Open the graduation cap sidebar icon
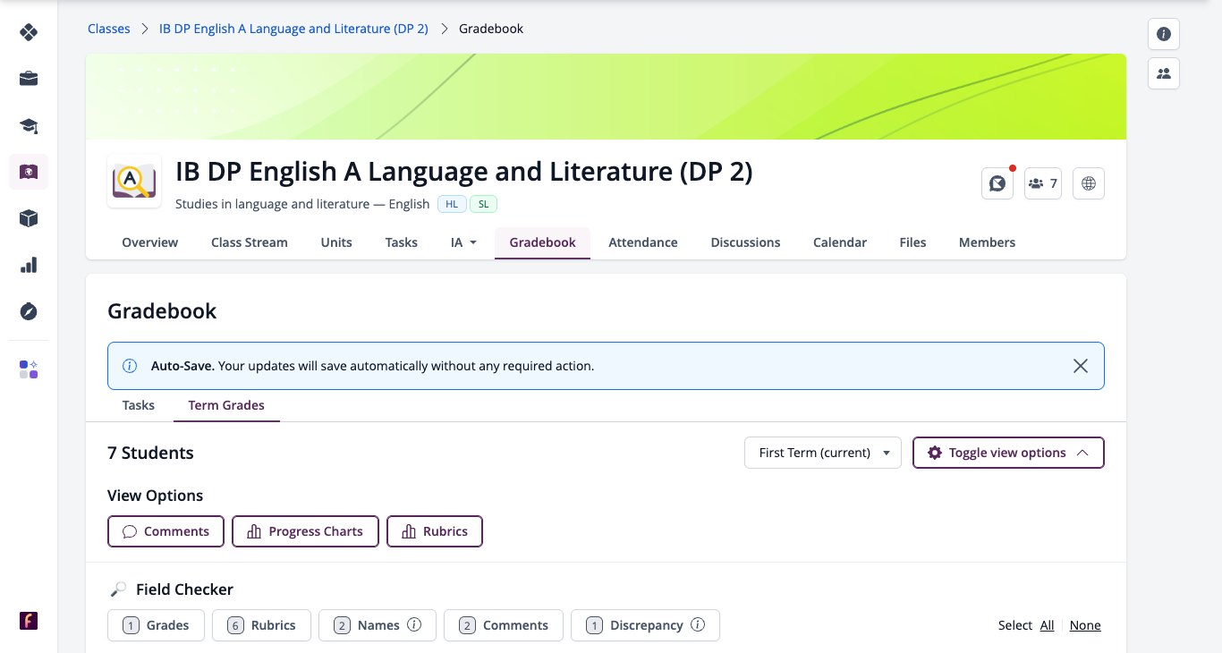 [x=29, y=125]
